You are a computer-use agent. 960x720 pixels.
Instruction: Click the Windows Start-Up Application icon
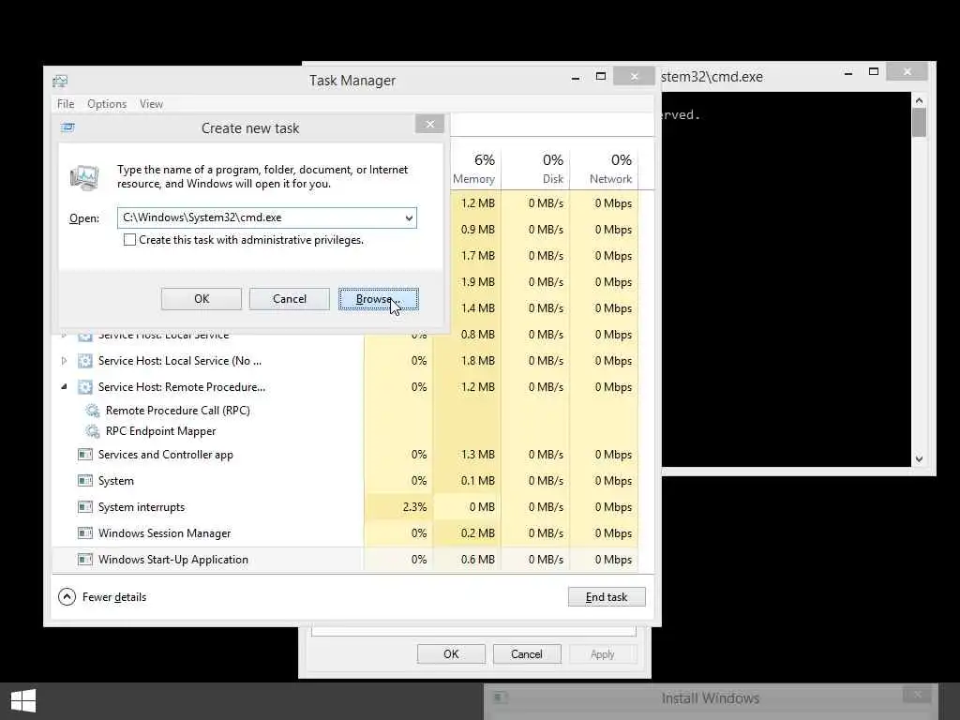85,560
